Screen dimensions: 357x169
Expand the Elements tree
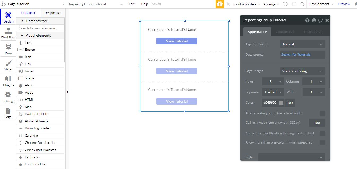[x=40, y=21]
